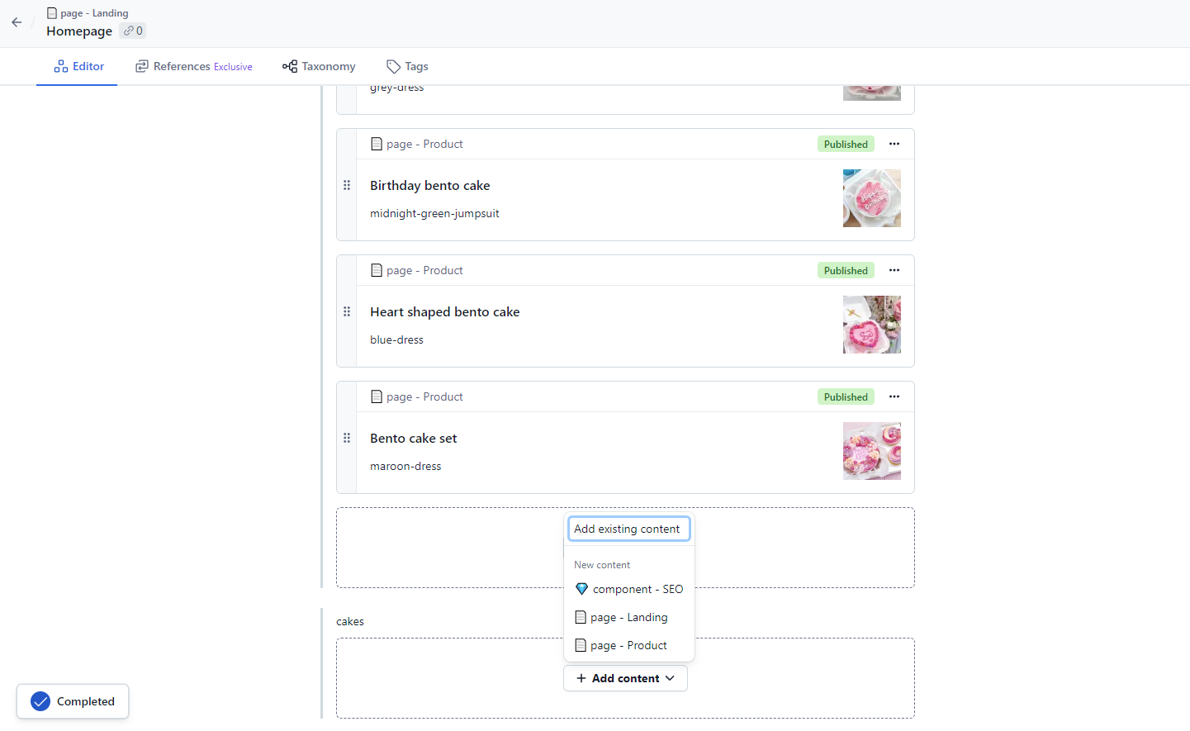This screenshot has width=1190, height=731.
Task: Go back using the left arrow icon
Action: 17,22
